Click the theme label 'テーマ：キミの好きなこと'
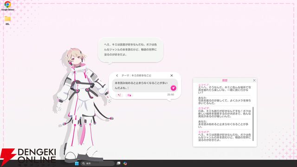 (136, 75)
